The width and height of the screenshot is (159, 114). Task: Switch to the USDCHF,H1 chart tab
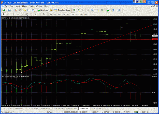coord(7,108)
